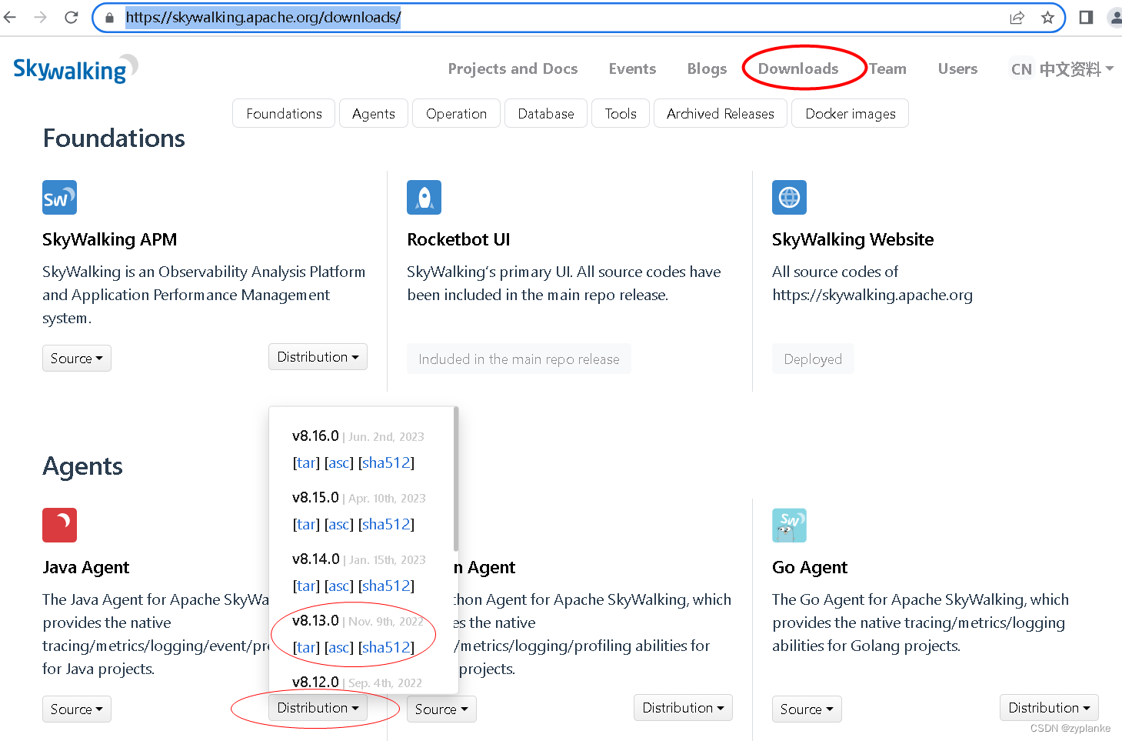The width and height of the screenshot is (1122, 741).
Task: Click the SkyWalking Website globe icon
Action: [788, 197]
